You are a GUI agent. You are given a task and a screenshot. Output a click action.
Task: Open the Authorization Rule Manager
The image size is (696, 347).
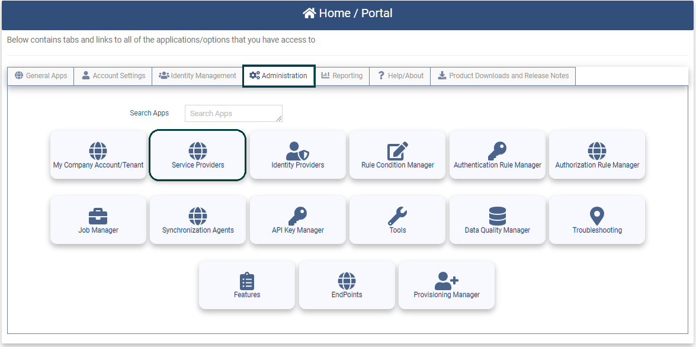click(x=596, y=155)
